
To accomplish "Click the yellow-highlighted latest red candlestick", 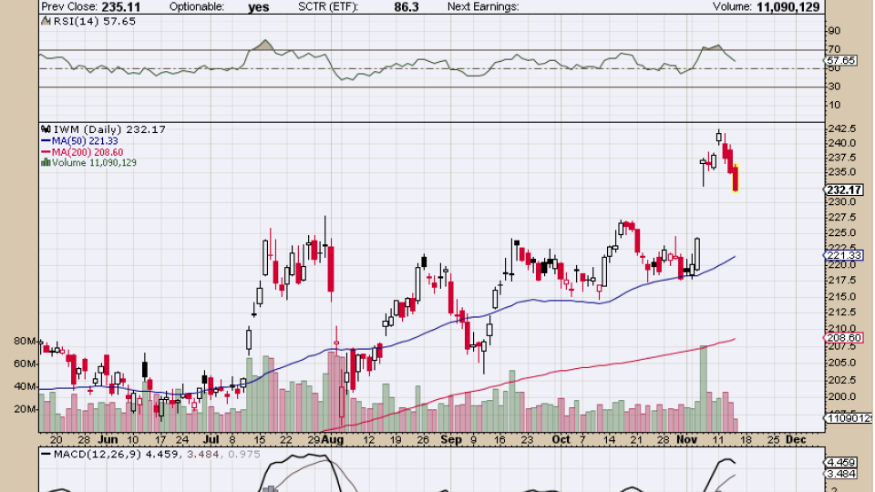I will 736,179.
